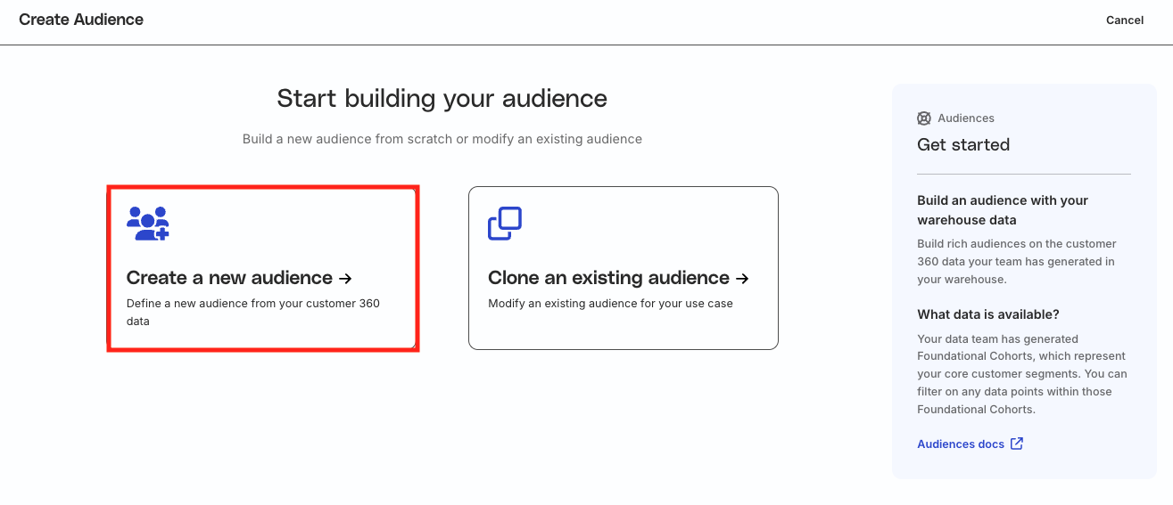Viewport: 1173px width, 505px height.
Task: Choose Clone an existing audience title
Action: click(x=608, y=278)
